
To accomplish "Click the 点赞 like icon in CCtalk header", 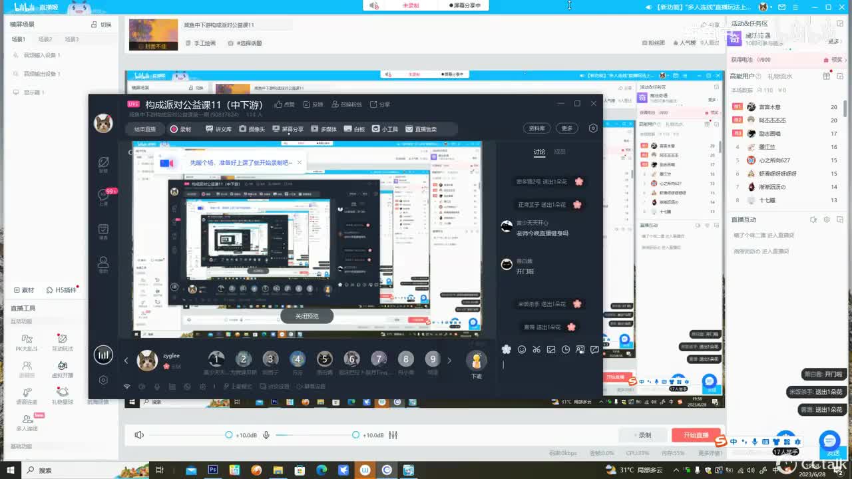I will tap(285, 104).
